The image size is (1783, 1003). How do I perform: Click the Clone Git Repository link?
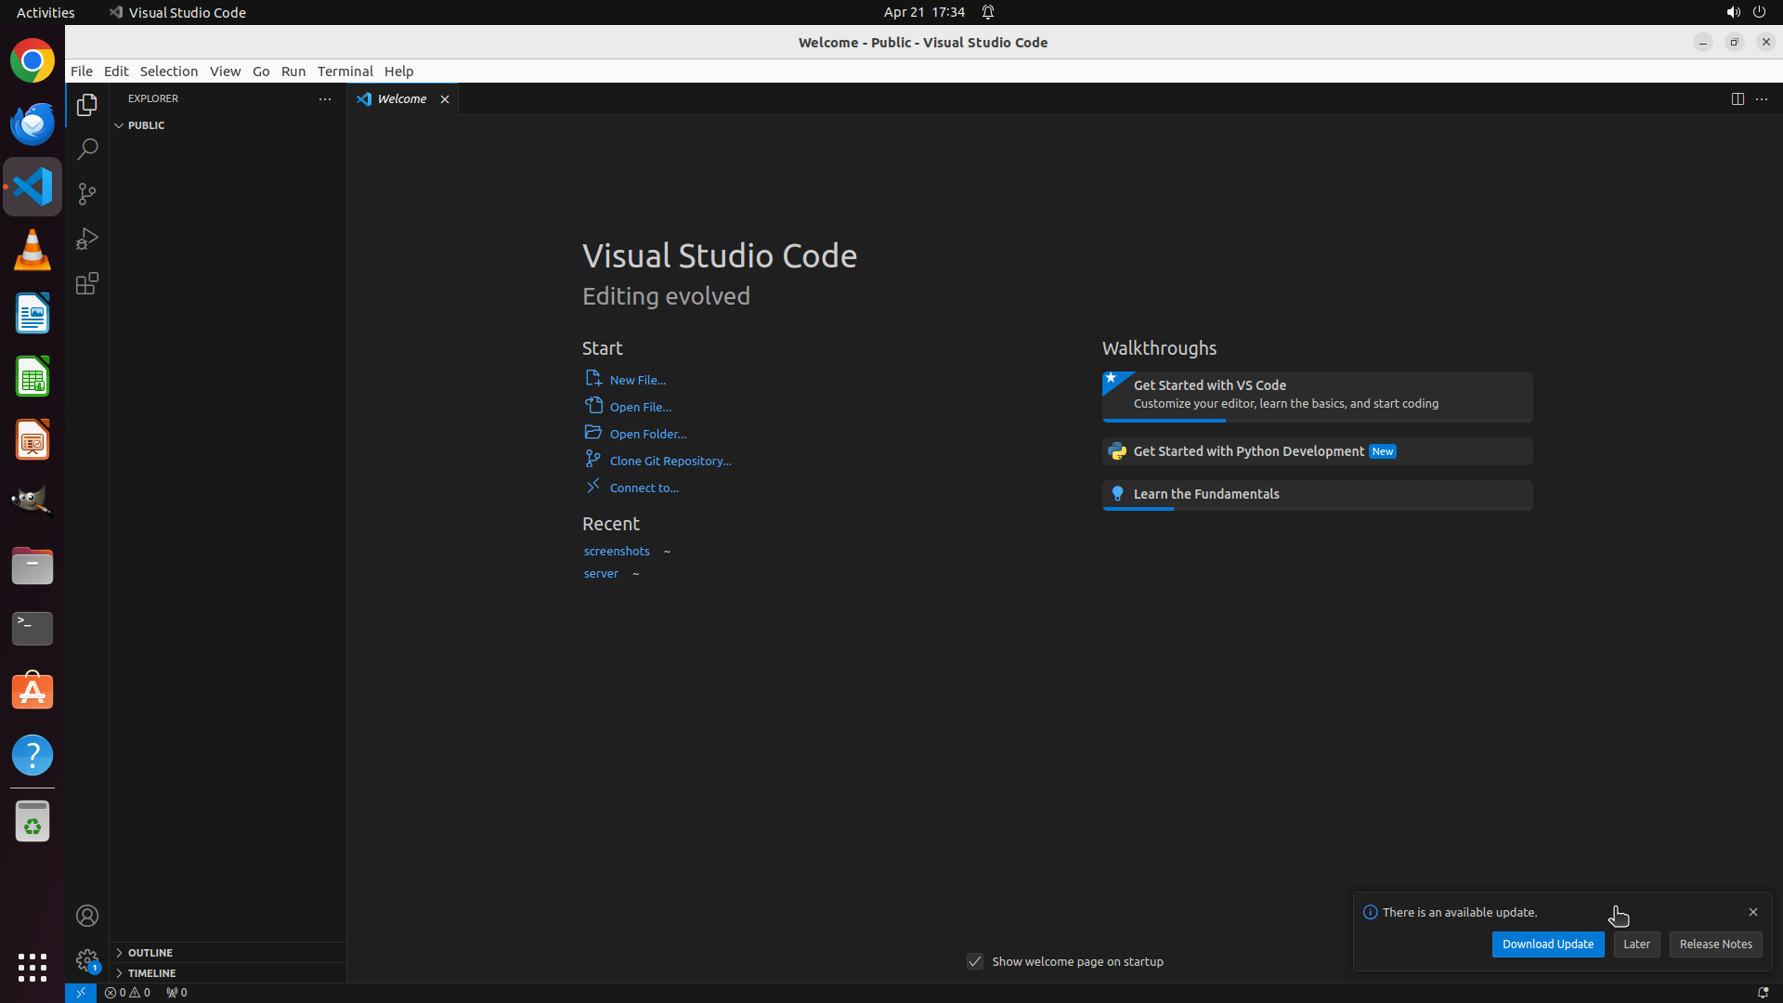pos(670,461)
